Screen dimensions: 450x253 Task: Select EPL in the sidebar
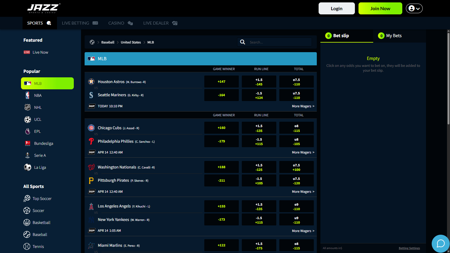(x=37, y=131)
